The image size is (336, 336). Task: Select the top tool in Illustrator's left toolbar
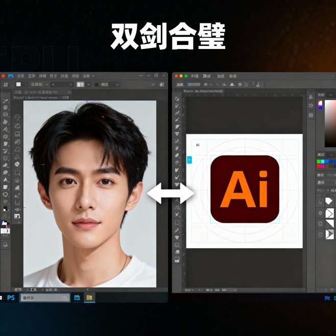coord(177,98)
